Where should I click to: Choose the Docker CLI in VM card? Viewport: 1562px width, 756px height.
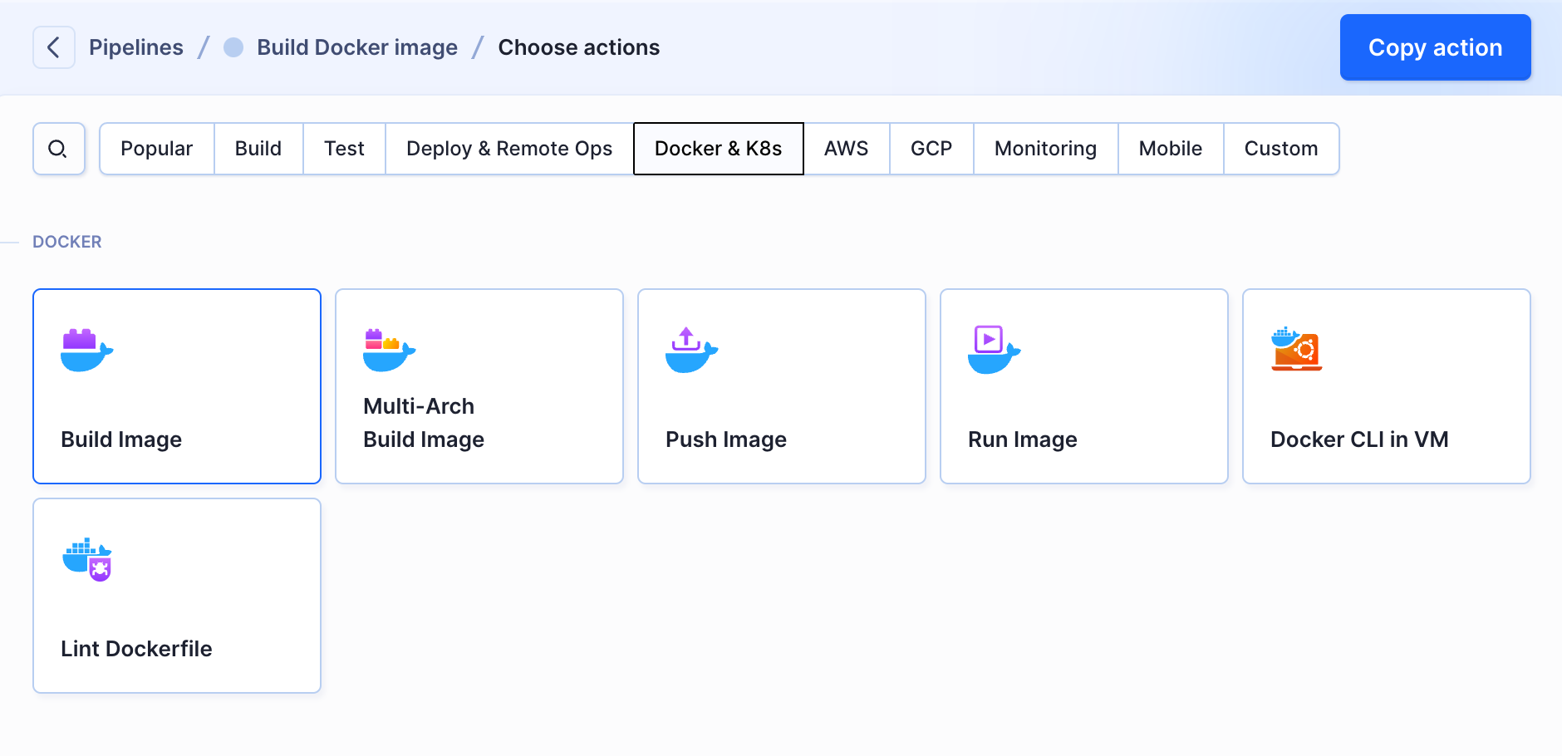tap(1387, 386)
